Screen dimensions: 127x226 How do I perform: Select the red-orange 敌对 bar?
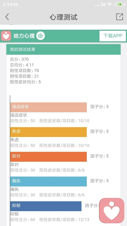(x=48, y=157)
